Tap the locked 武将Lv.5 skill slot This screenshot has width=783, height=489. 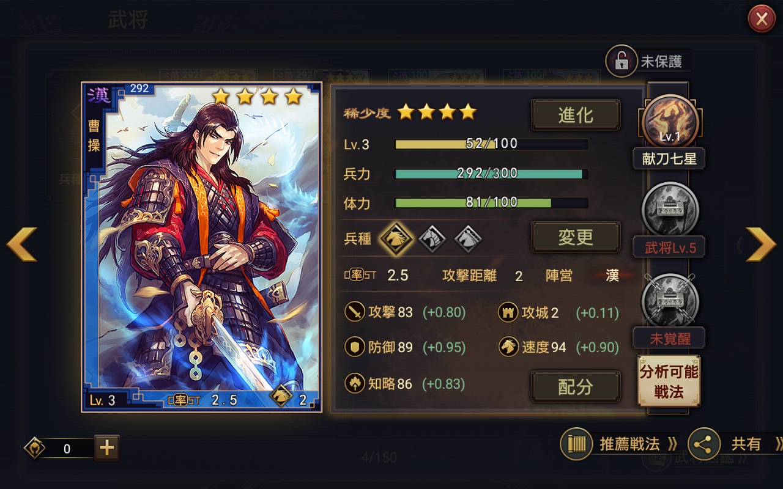(670, 211)
